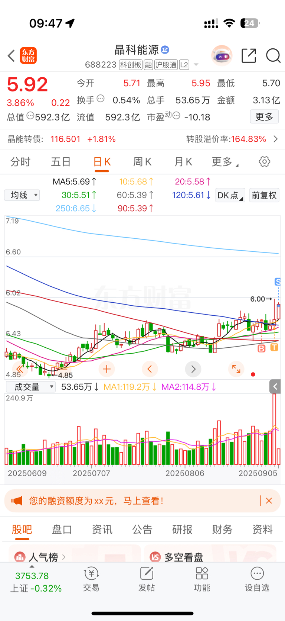Tap the 250:6.65 moving average value
The height and width of the screenshot is (621, 285).
click(76, 208)
